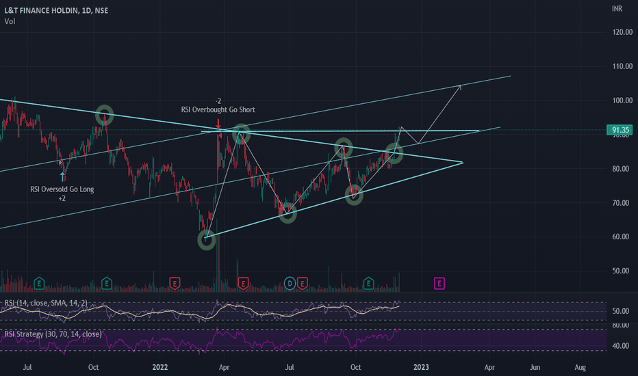The width and height of the screenshot is (638, 376).
Task: Click the red short-signal arrow under RSI Overbought label
Action: (218, 123)
